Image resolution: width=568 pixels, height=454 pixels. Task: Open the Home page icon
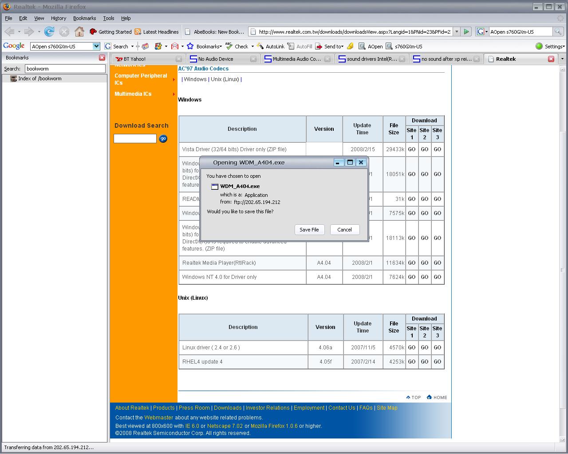pyautogui.click(x=79, y=31)
